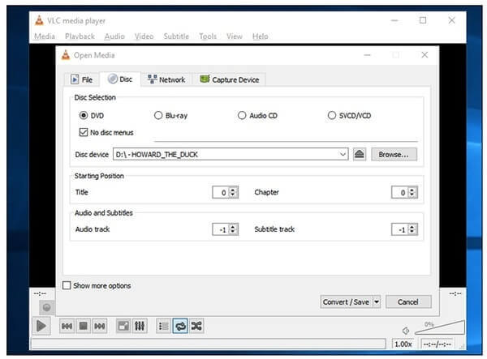The width and height of the screenshot is (487, 359).
Task: Minimize the Open Media dialog
Action: click(368, 55)
